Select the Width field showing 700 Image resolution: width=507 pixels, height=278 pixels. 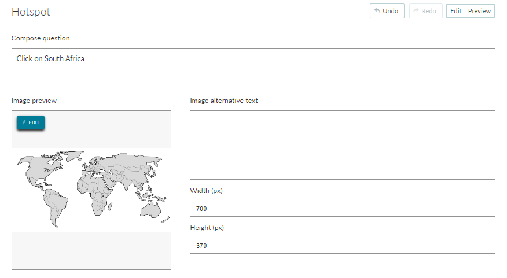click(x=343, y=209)
